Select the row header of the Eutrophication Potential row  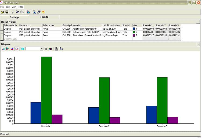2,32
